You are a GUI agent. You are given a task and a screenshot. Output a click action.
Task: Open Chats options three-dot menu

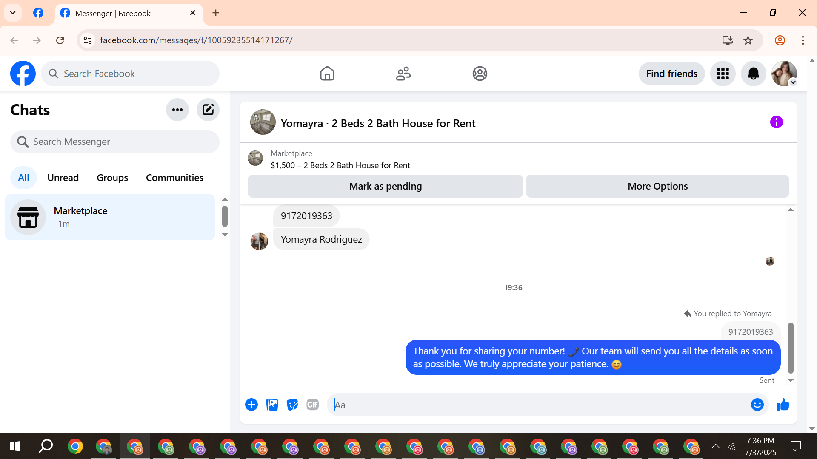(x=177, y=110)
